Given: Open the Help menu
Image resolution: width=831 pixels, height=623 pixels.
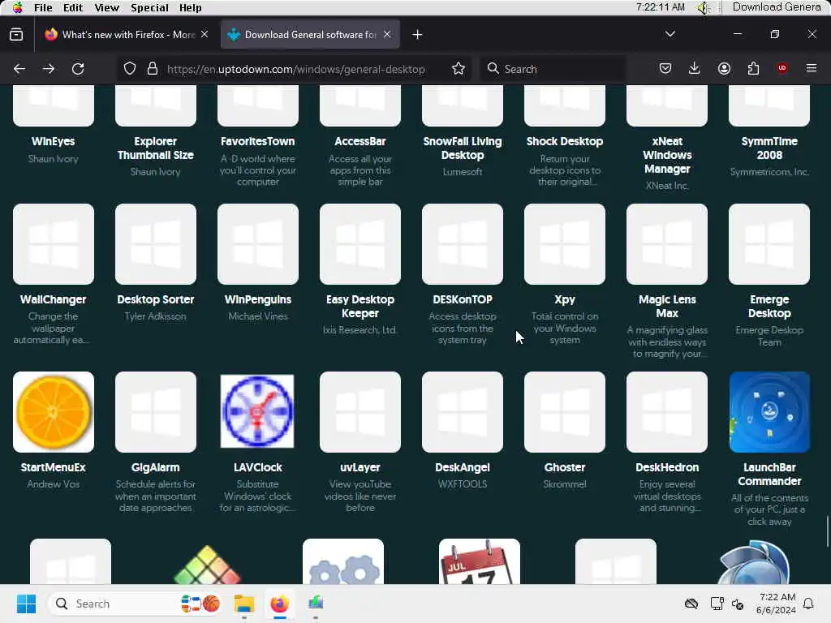Looking at the screenshot, I should coord(190,7).
